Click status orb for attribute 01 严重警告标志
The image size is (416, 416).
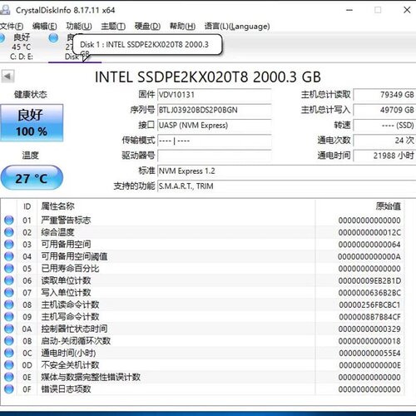pos(9,220)
